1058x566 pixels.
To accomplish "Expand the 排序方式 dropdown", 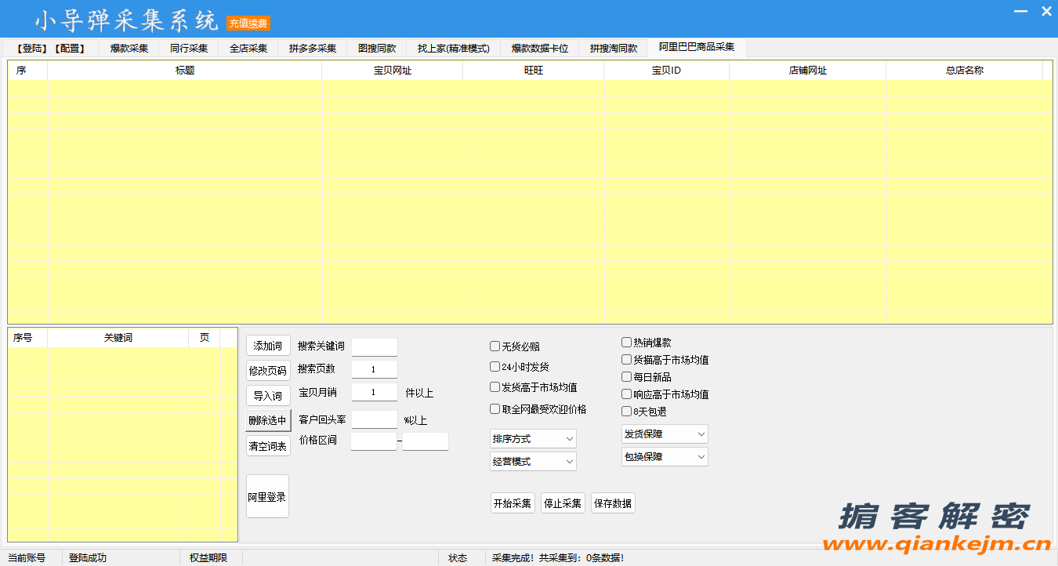I will 533,438.
